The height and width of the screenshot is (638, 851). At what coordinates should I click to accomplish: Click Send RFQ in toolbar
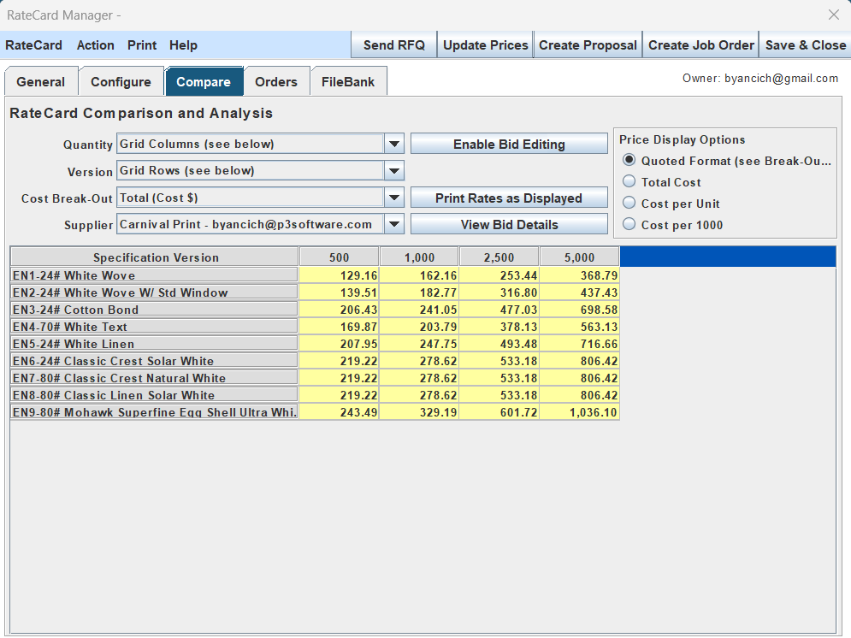[393, 45]
